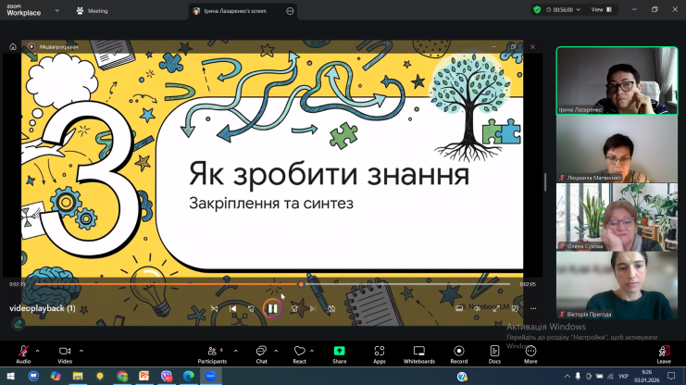
Task: Click the annotate pencil icon
Action: 18,324
